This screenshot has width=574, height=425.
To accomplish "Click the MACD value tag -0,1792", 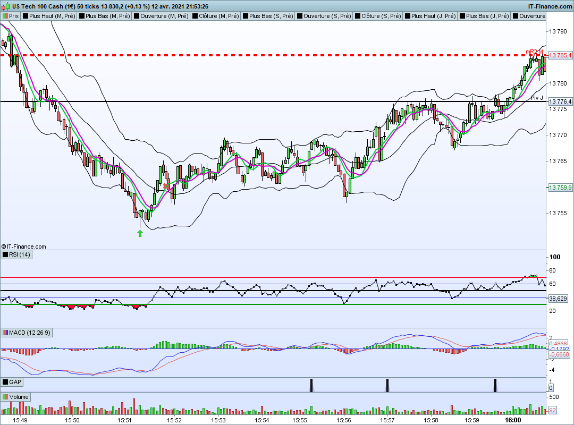I will [x=559, y=349].
